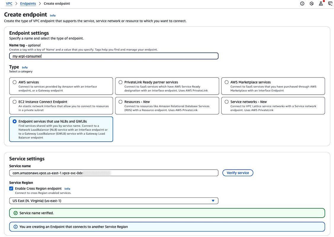Select PrivateLink Ready partner services

click(x=121, y=82)
